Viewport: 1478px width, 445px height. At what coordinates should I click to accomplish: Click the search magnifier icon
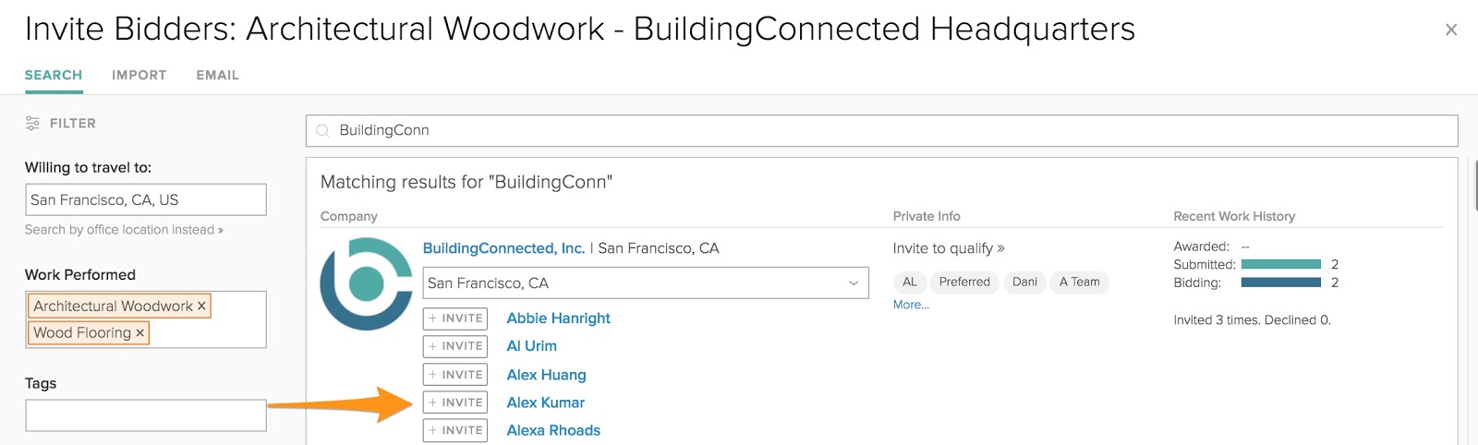click(x=322, y=130)
